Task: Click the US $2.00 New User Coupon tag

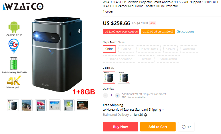Action: (x=121, y=31)
